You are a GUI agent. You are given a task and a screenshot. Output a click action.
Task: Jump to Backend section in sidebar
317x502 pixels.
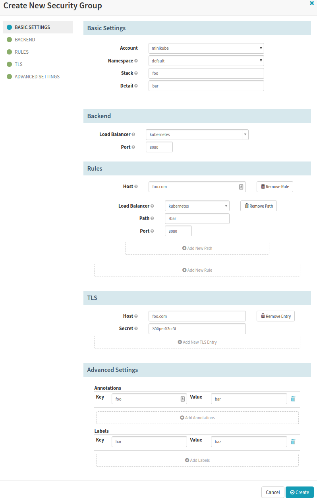pyautogui.click(x=25, y=39)
